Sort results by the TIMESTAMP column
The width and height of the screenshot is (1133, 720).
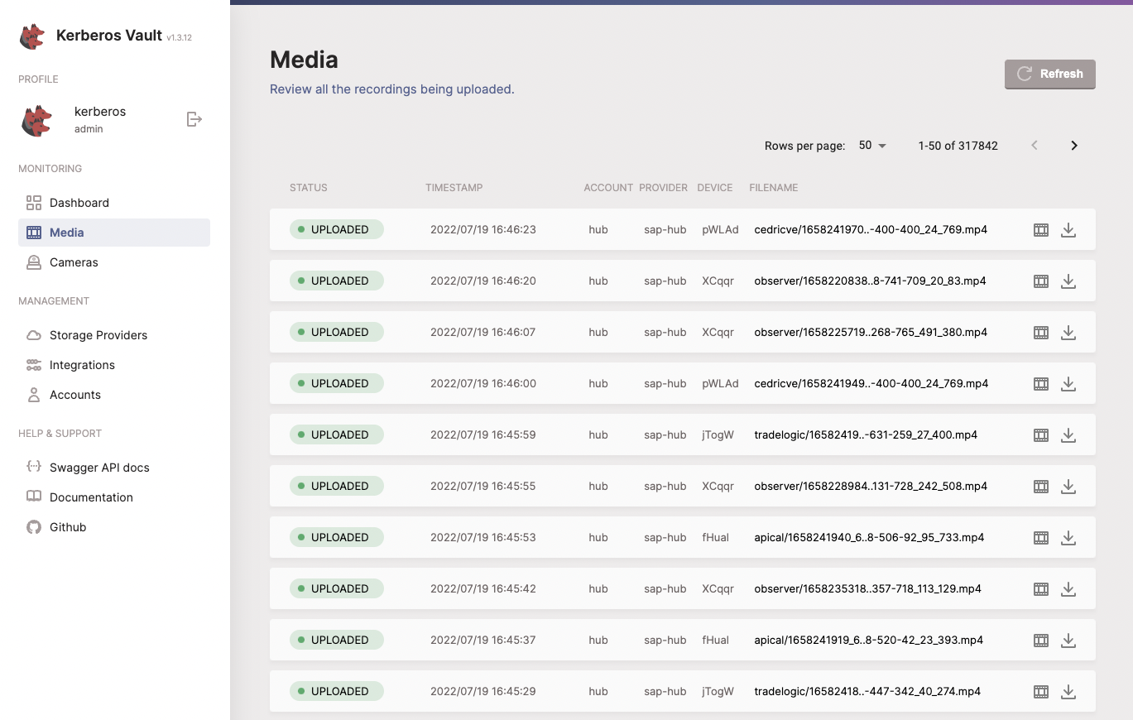pos(454,188)
